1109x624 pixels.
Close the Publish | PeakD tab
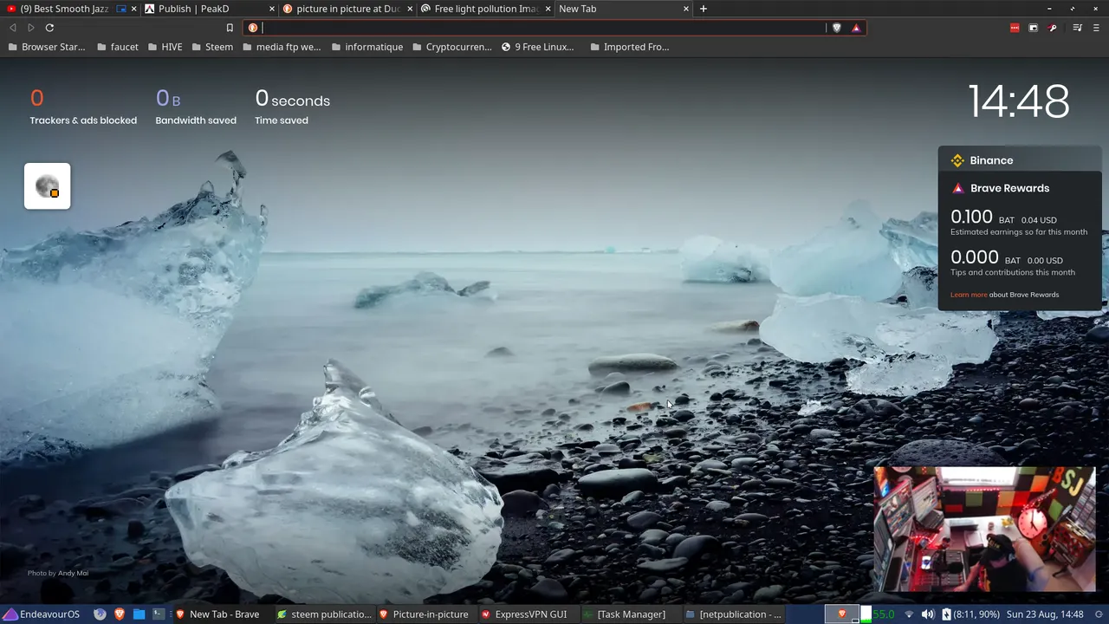click(272, 9)
